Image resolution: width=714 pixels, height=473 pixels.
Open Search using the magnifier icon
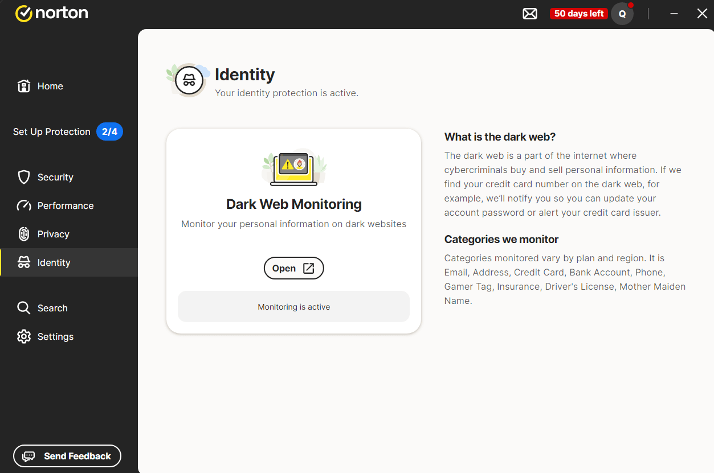tap(24, 308)
